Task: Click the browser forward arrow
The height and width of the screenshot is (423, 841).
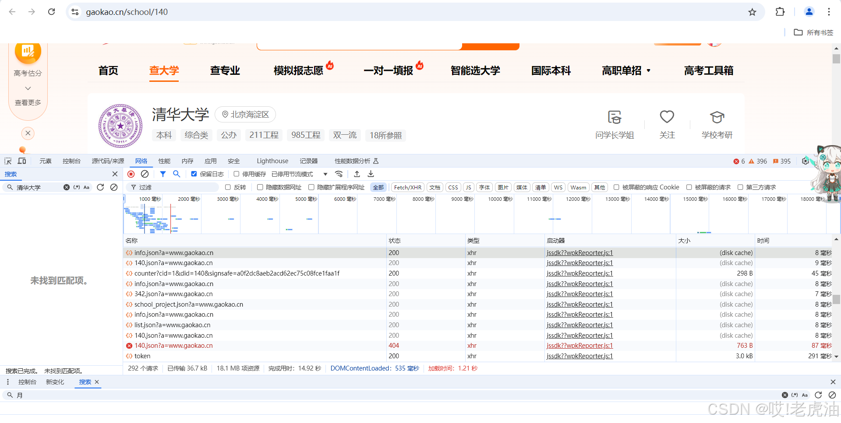Action: coord(32,12)
